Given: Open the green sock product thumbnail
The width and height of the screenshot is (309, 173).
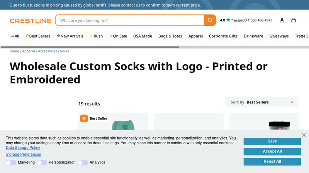Looking at the screenshot, I should (123, 125).
